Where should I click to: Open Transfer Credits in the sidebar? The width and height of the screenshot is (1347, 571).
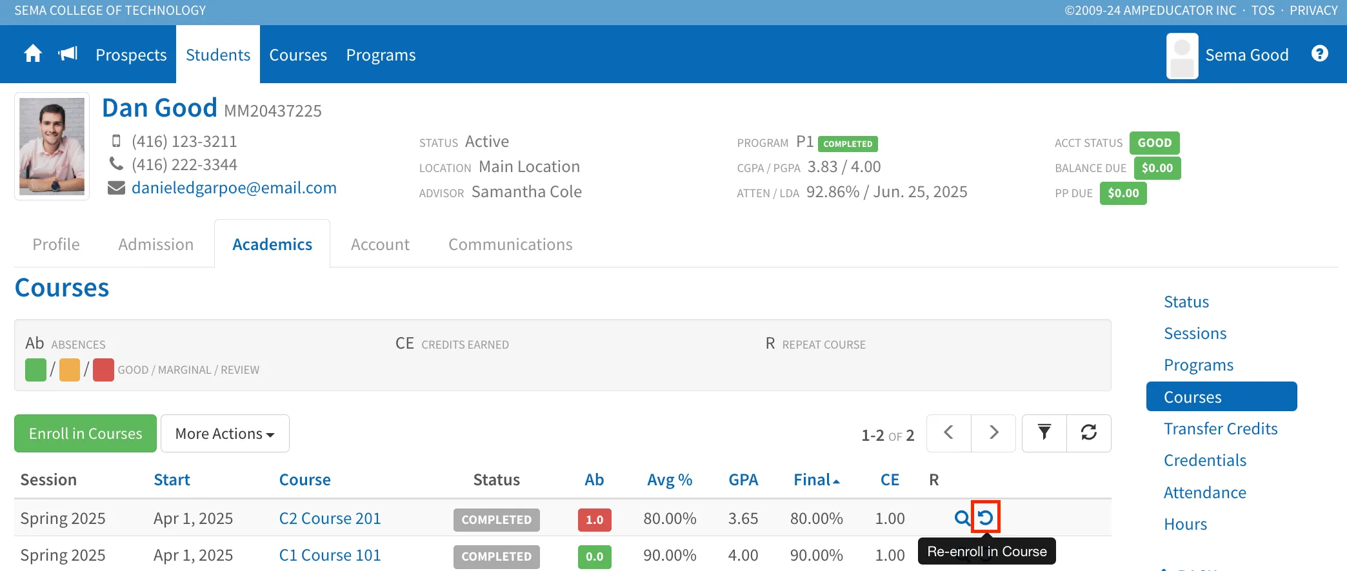click(1221, 429)
